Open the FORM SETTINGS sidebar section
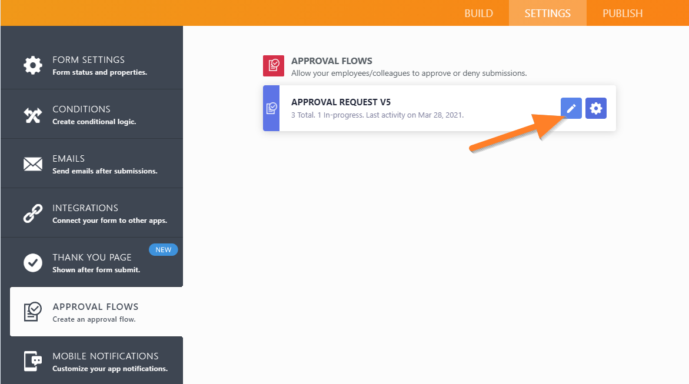 (x=92, y=65)
